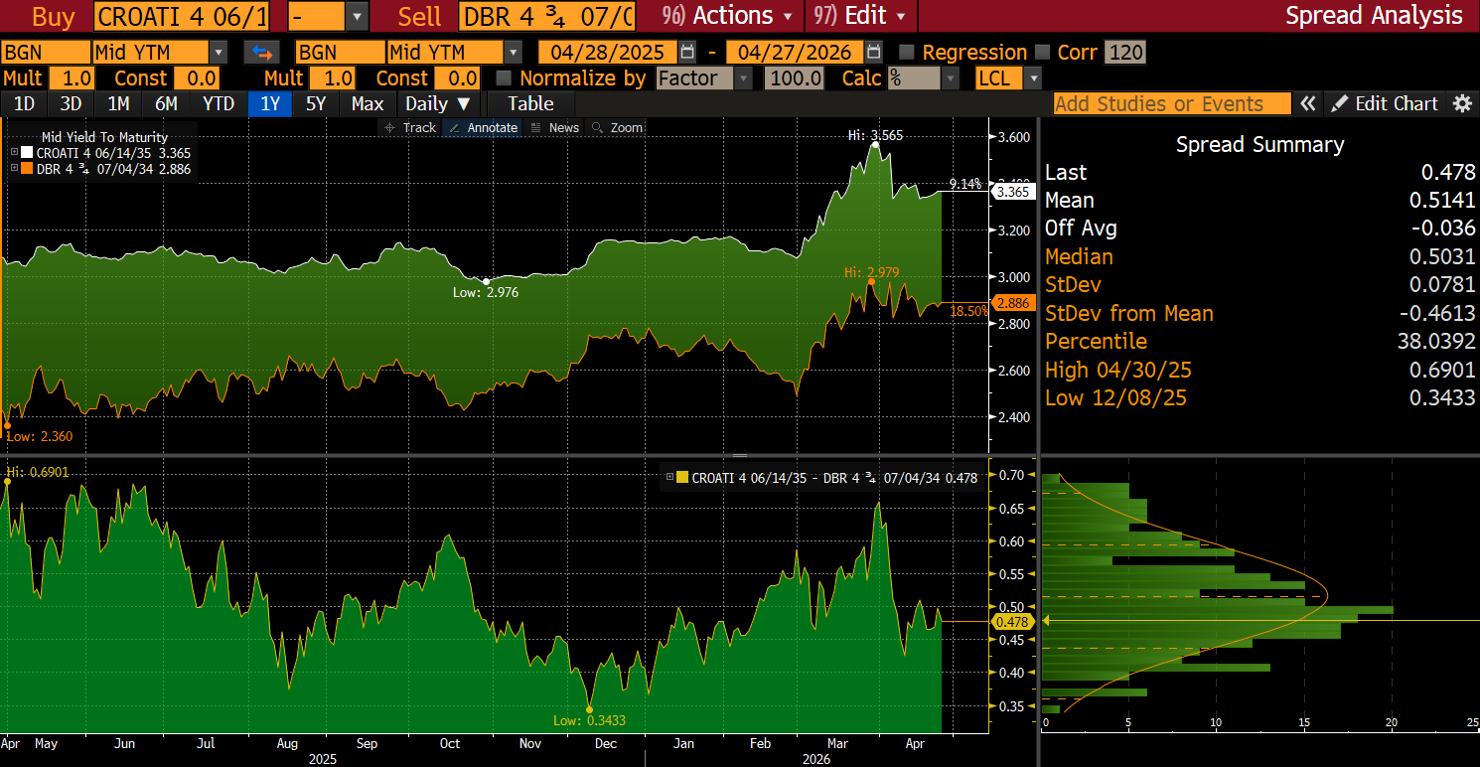Activate the Zoom magnifier tool
The width and height of the screenshot is (1480, 767).
tap(616, 127)
